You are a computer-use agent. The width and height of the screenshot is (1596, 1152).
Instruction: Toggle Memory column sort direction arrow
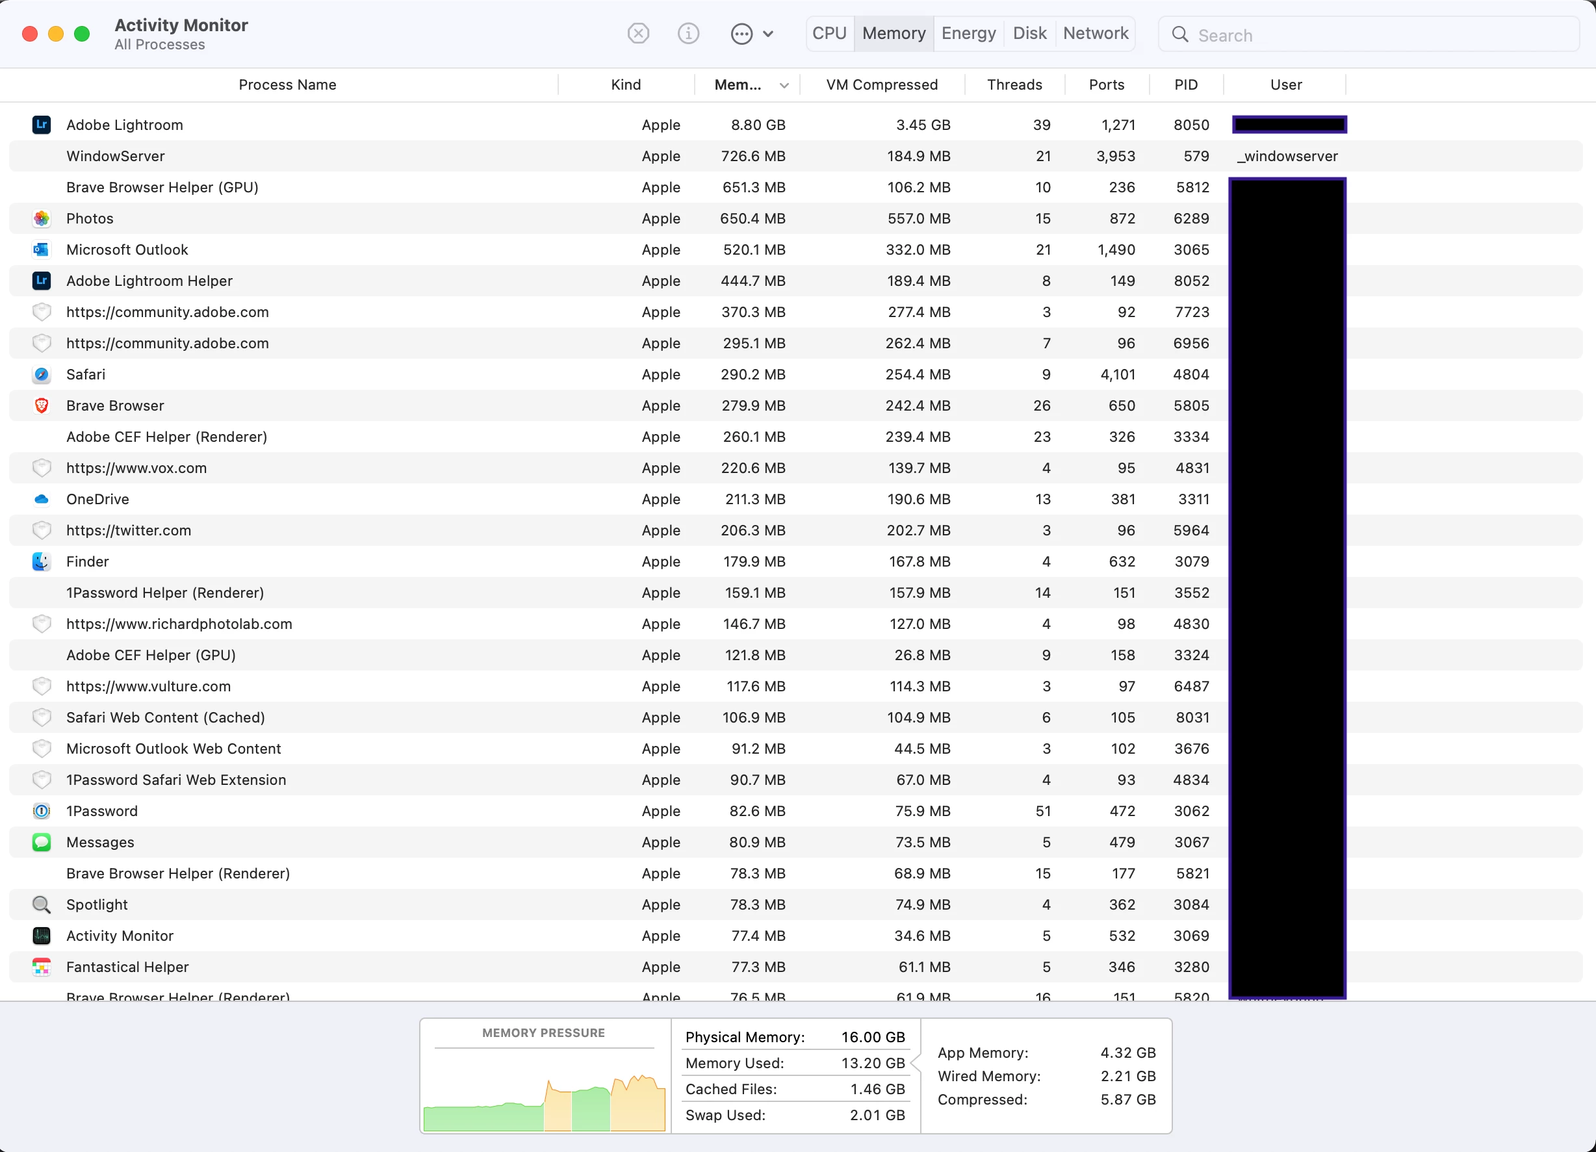click(783, 85)
